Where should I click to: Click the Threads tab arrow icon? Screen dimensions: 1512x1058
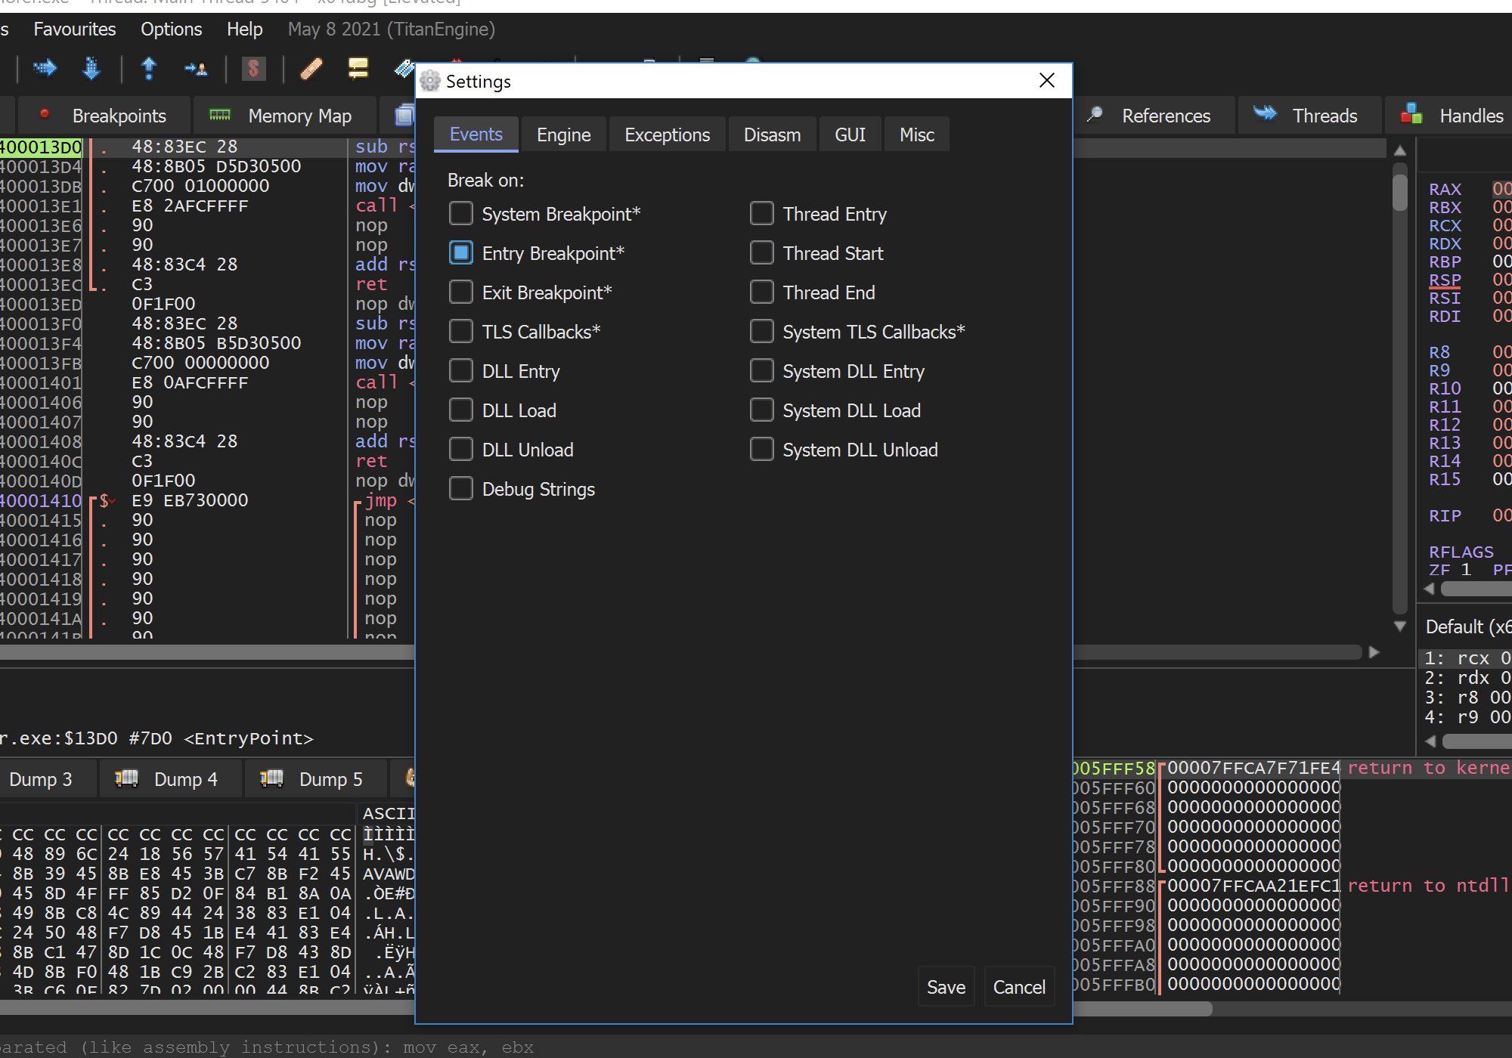pos(1265,113)
